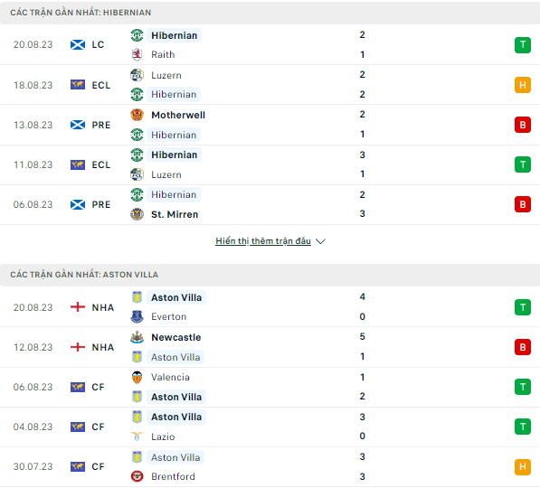
Task: Click the Brentford club crest icon
Action: pos(137,476)
